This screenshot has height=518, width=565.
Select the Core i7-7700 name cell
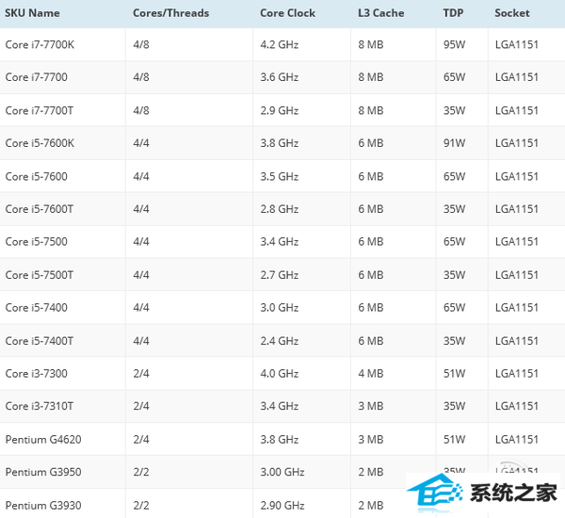point(36,77)
